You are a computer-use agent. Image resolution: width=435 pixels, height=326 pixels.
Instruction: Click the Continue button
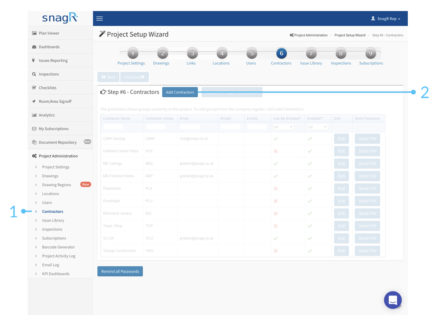pos(135,77)
